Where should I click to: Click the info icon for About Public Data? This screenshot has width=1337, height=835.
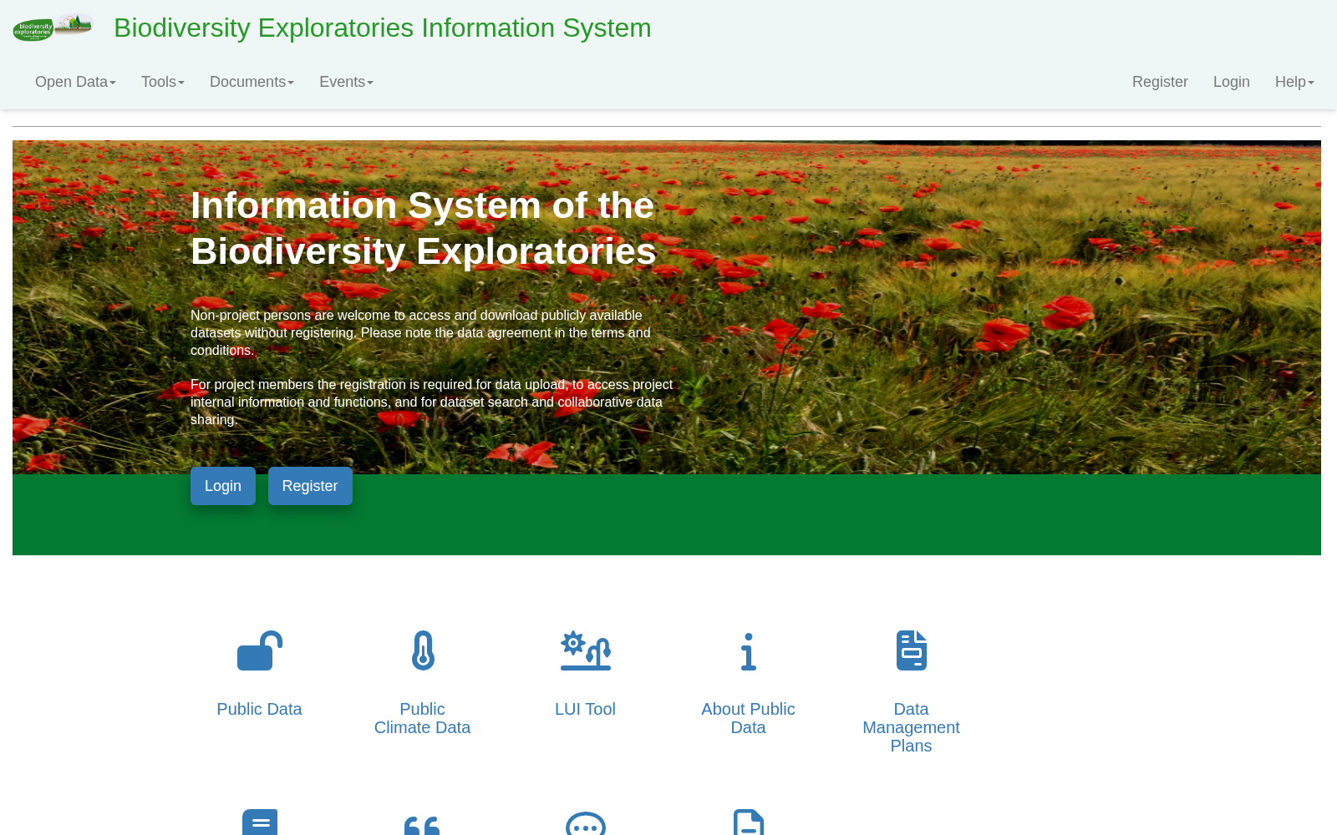click(749, 651)
